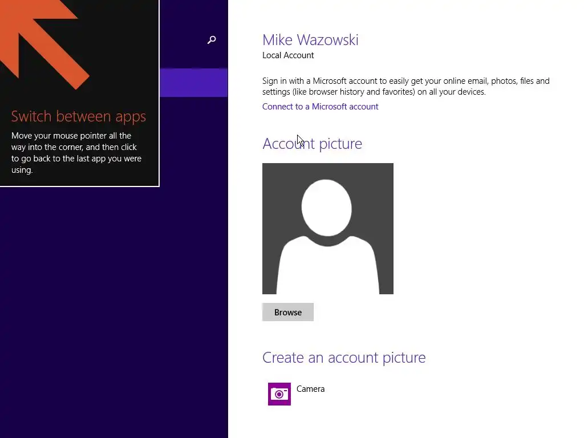This screenshot has height=438, width=584.
Task: Click the Create an account picture heading
Action: click(x=344, y=358)
